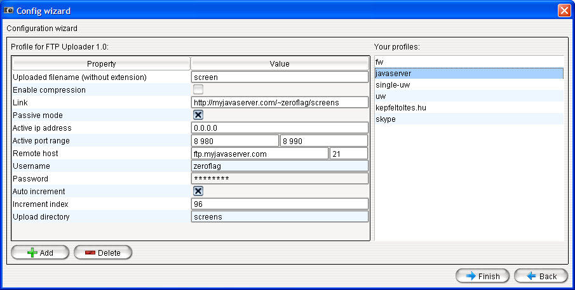Viewport: 575px width, 290px height.
Task: Click the Increment index label
Action: 41,204
